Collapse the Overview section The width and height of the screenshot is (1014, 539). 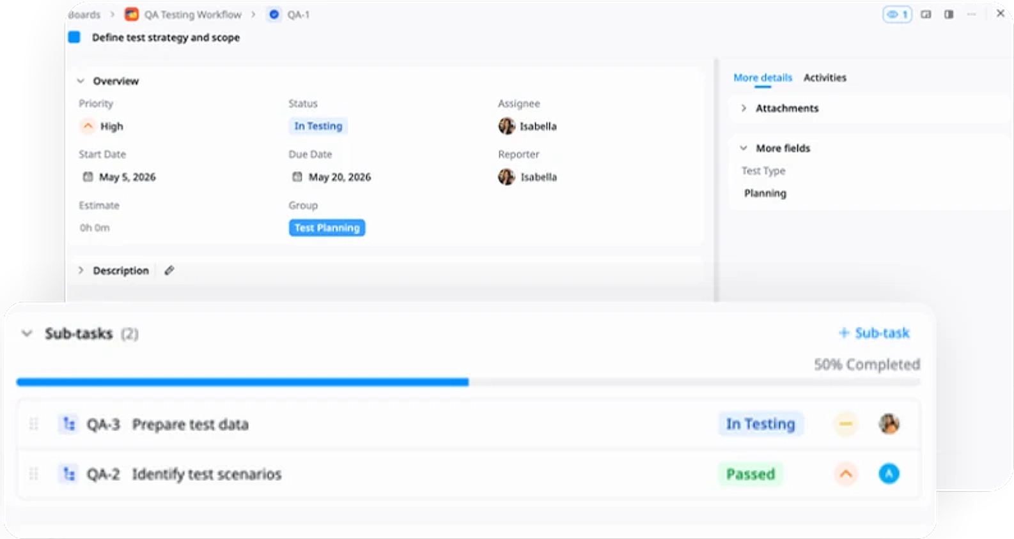coord(81,81)
